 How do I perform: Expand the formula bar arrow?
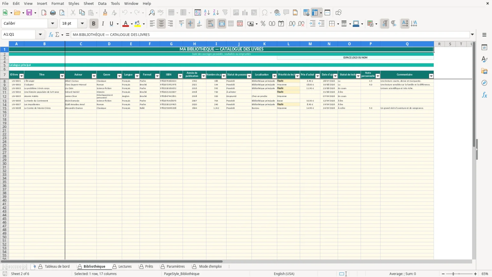point(472,34)
